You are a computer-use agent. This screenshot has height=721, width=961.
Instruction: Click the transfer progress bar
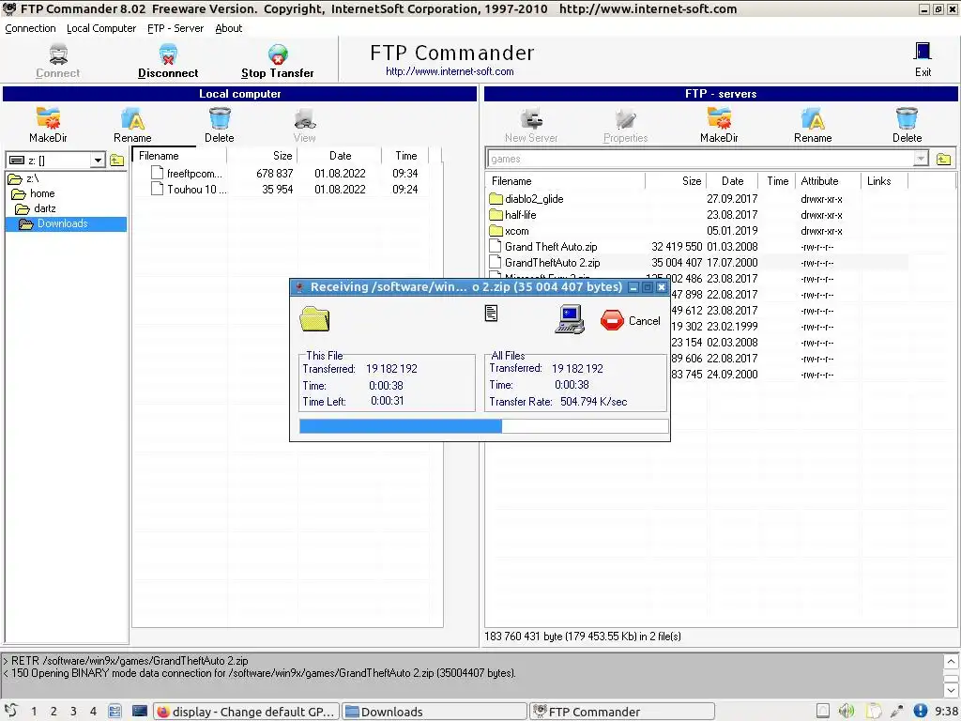483,426
